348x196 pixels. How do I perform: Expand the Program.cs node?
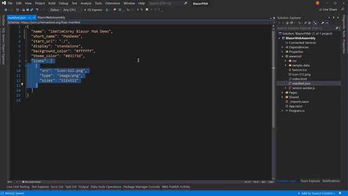[x=283, y=111]
